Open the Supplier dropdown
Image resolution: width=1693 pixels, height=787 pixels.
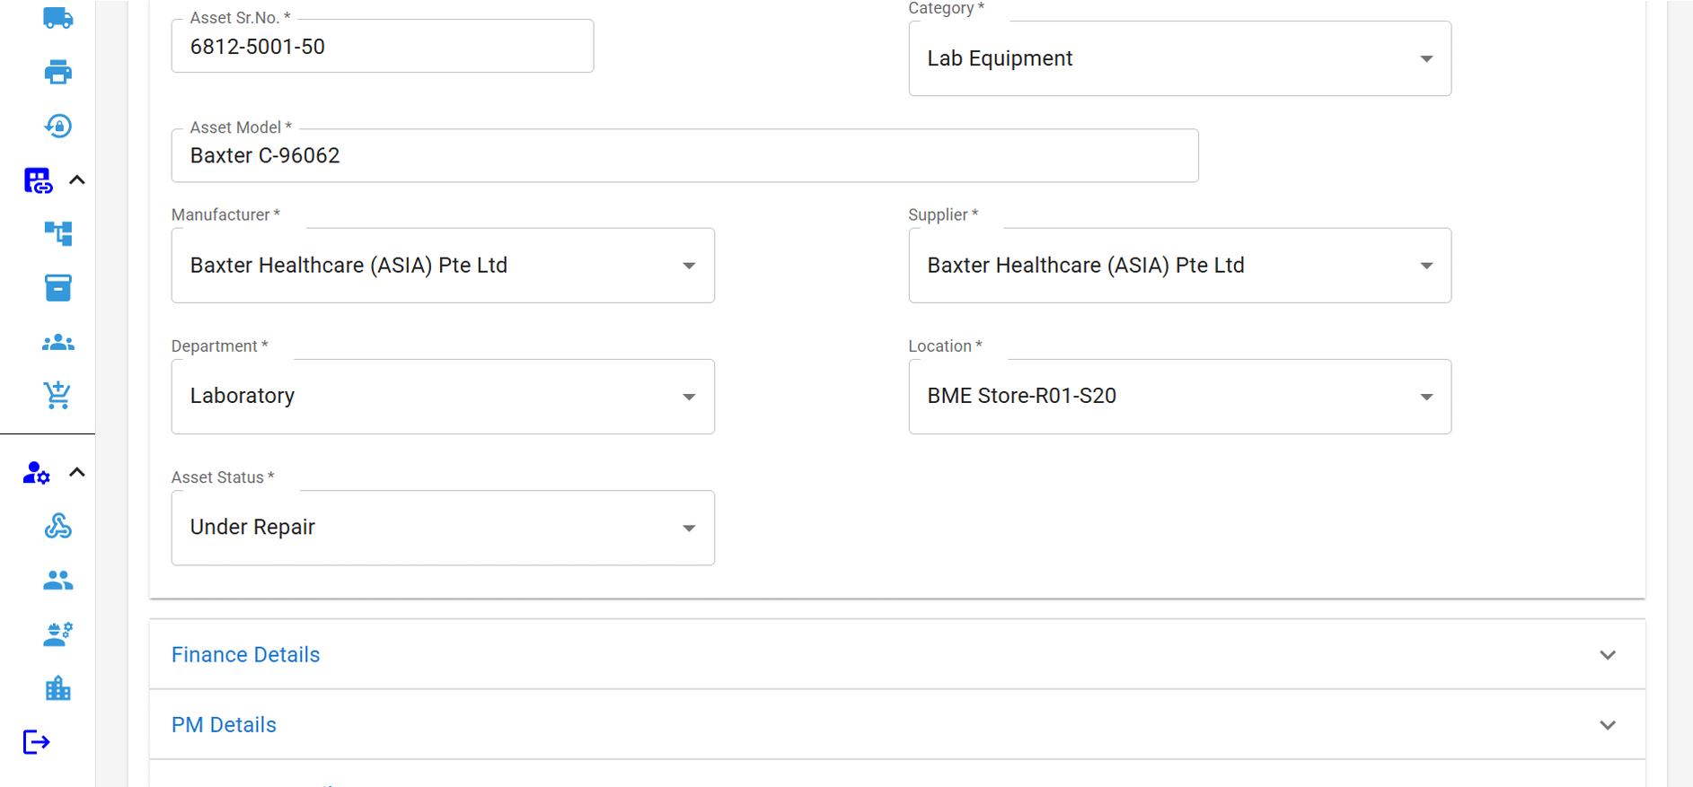tap(1180, 266)
